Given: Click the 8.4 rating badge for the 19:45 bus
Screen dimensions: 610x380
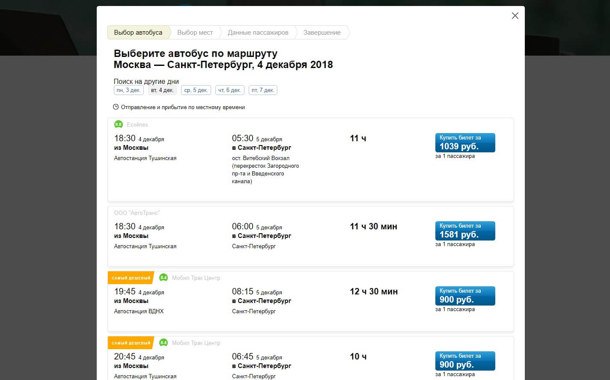Looking at the screenshot, I should coord(164,278).
